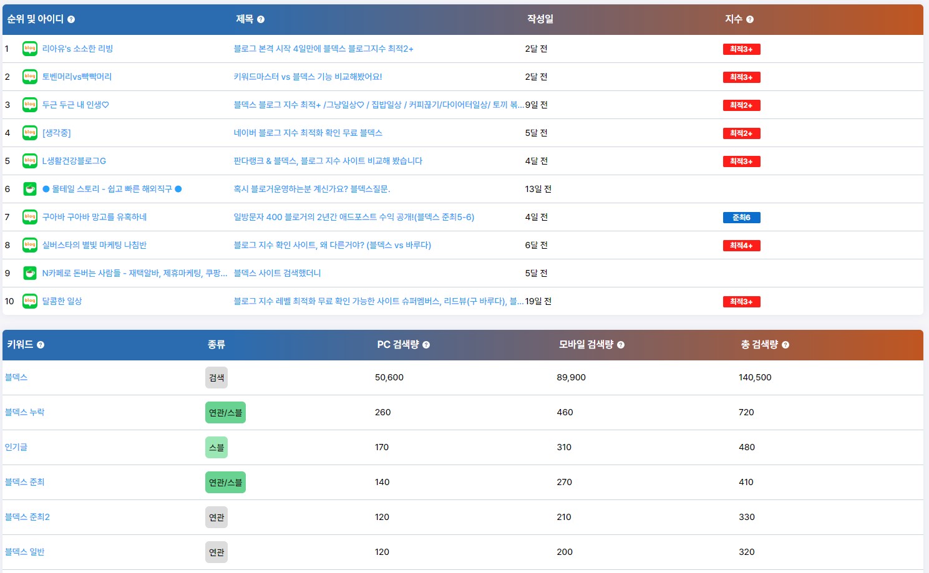Click 연관 tag for 블덱스 준최2

point(216,518)
